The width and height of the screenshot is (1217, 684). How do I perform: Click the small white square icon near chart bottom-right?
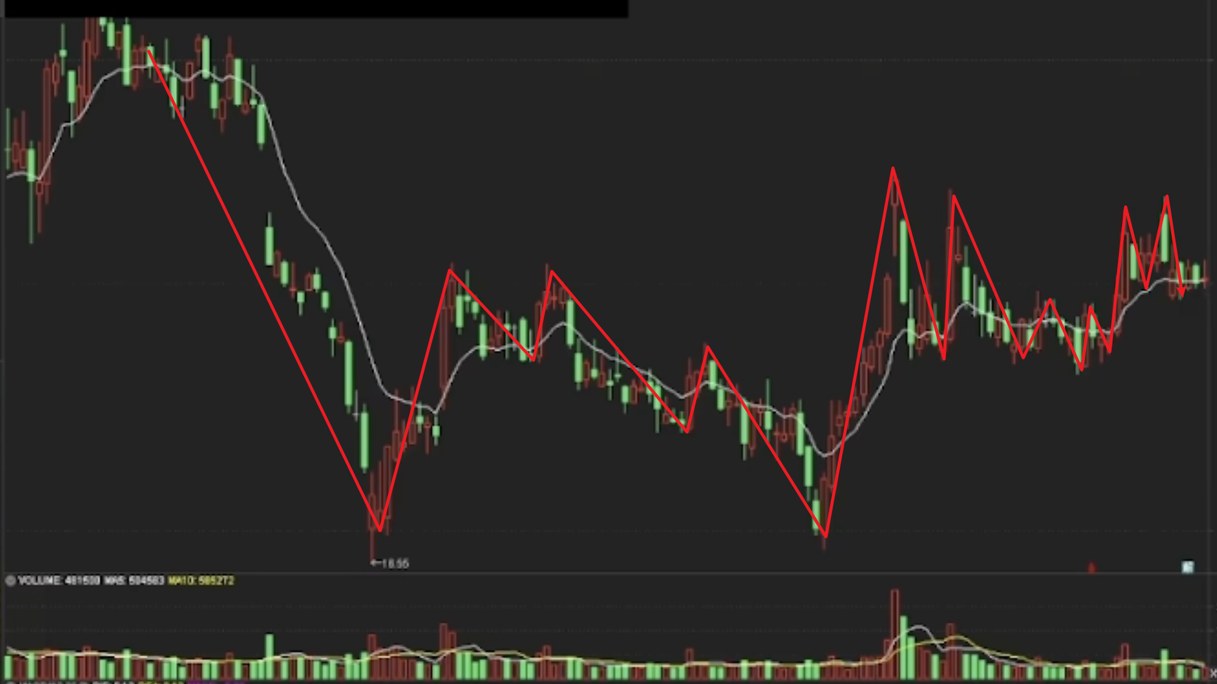tap(1188, 567)
